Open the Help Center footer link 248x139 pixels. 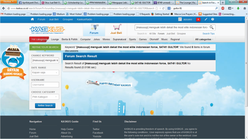click(67, 129)
